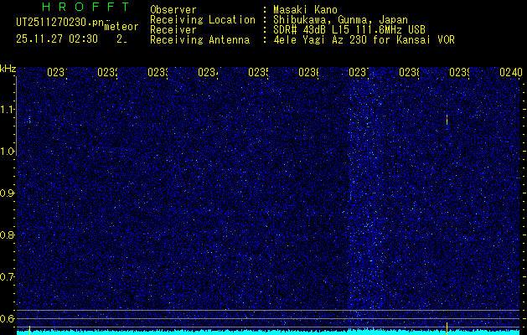Click the 0232 time marker
This screenshot has height=335, width=527.
coord(107,72)
